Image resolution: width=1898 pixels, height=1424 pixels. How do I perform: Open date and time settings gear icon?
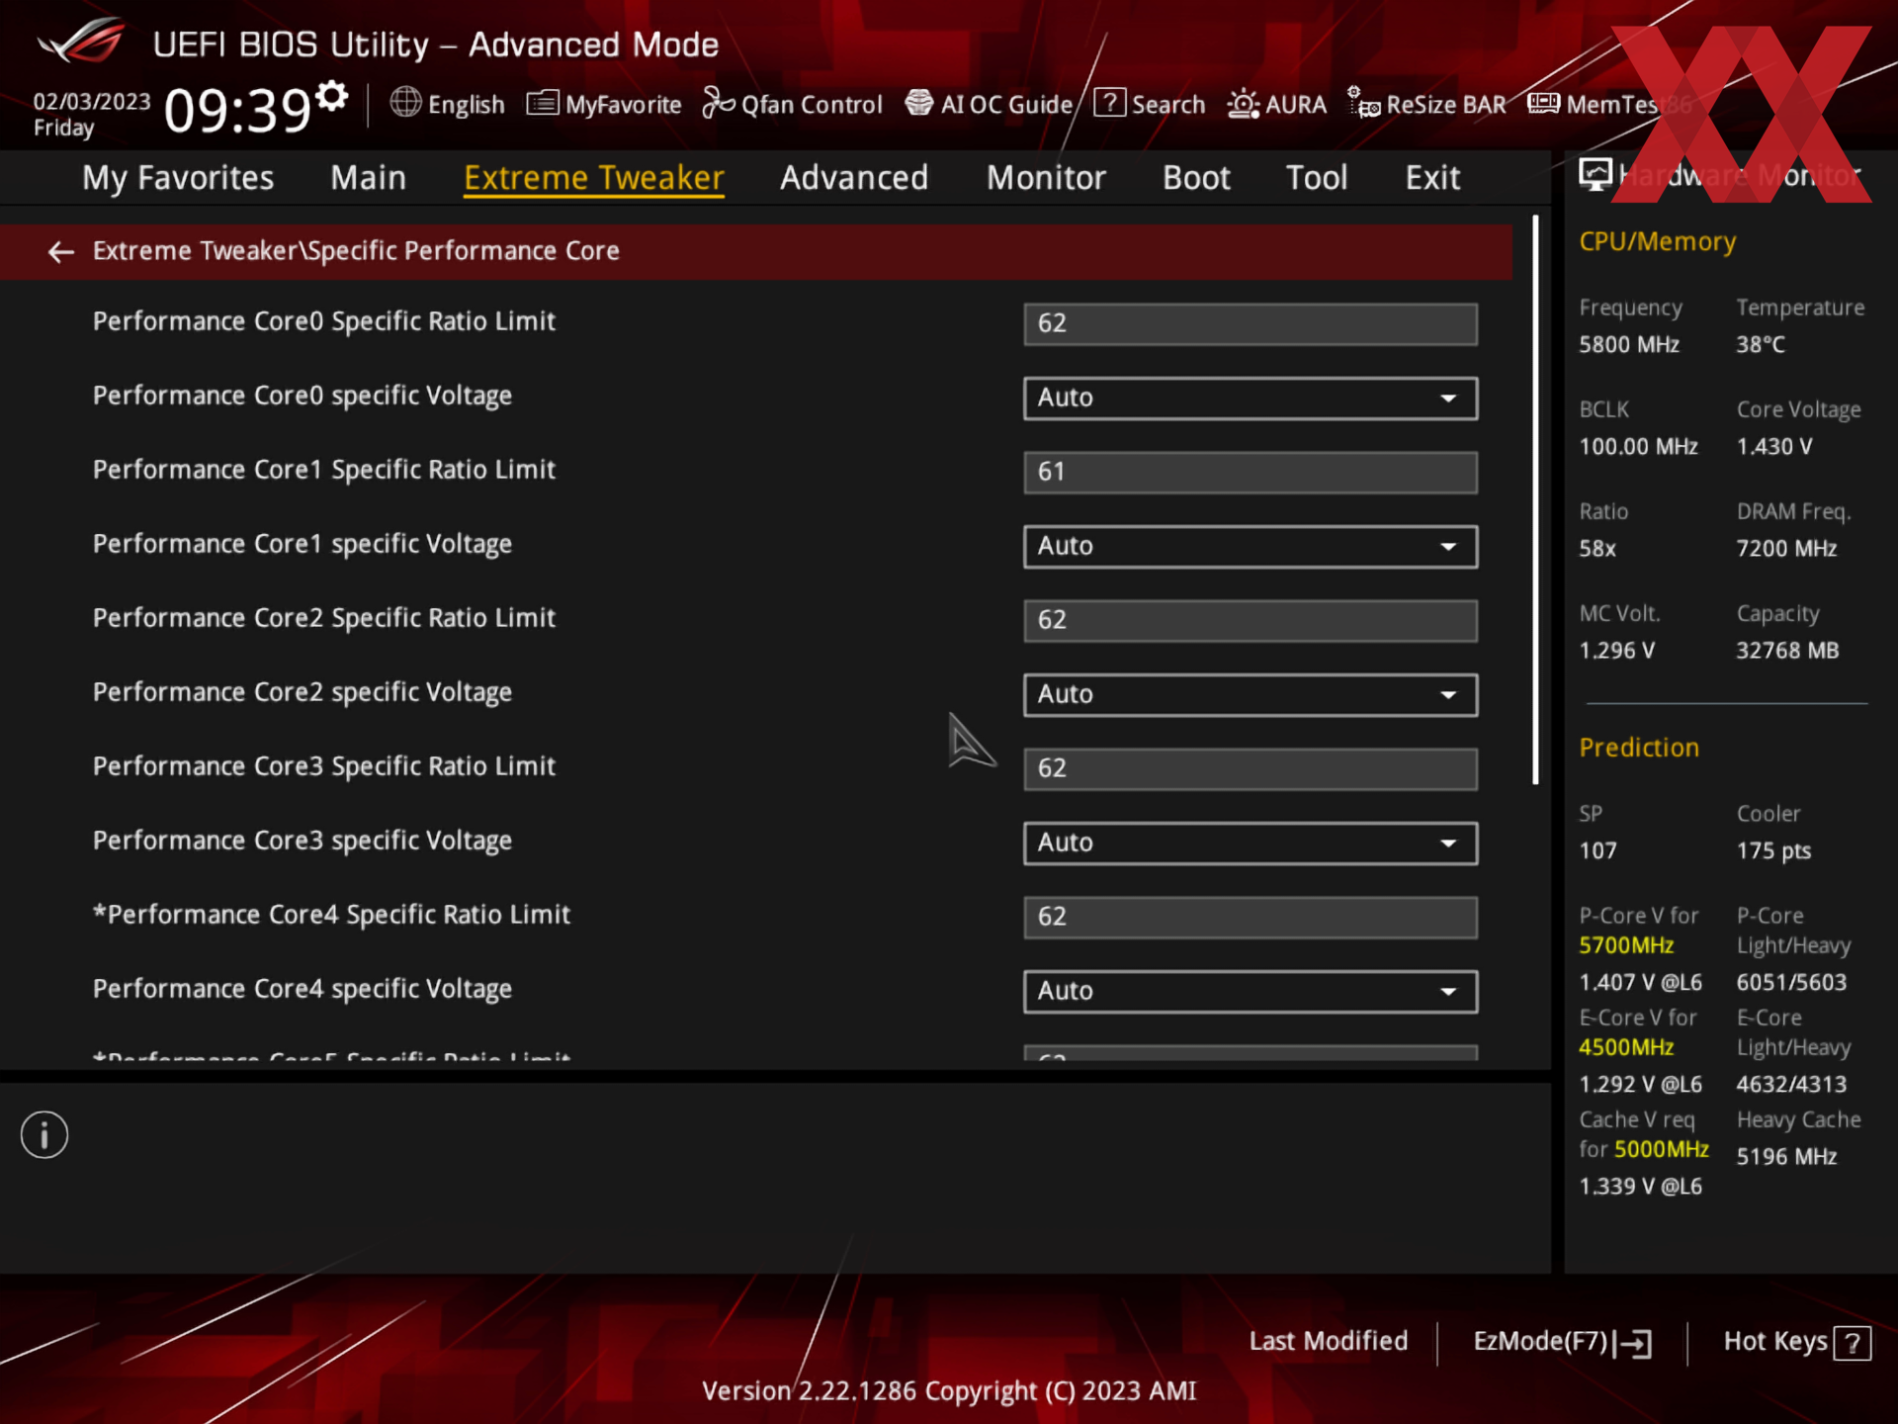click(332, 97)
